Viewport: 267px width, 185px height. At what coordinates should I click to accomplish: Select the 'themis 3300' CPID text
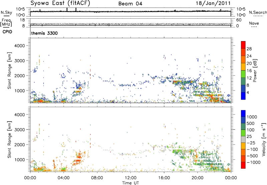tap(44, 33)
